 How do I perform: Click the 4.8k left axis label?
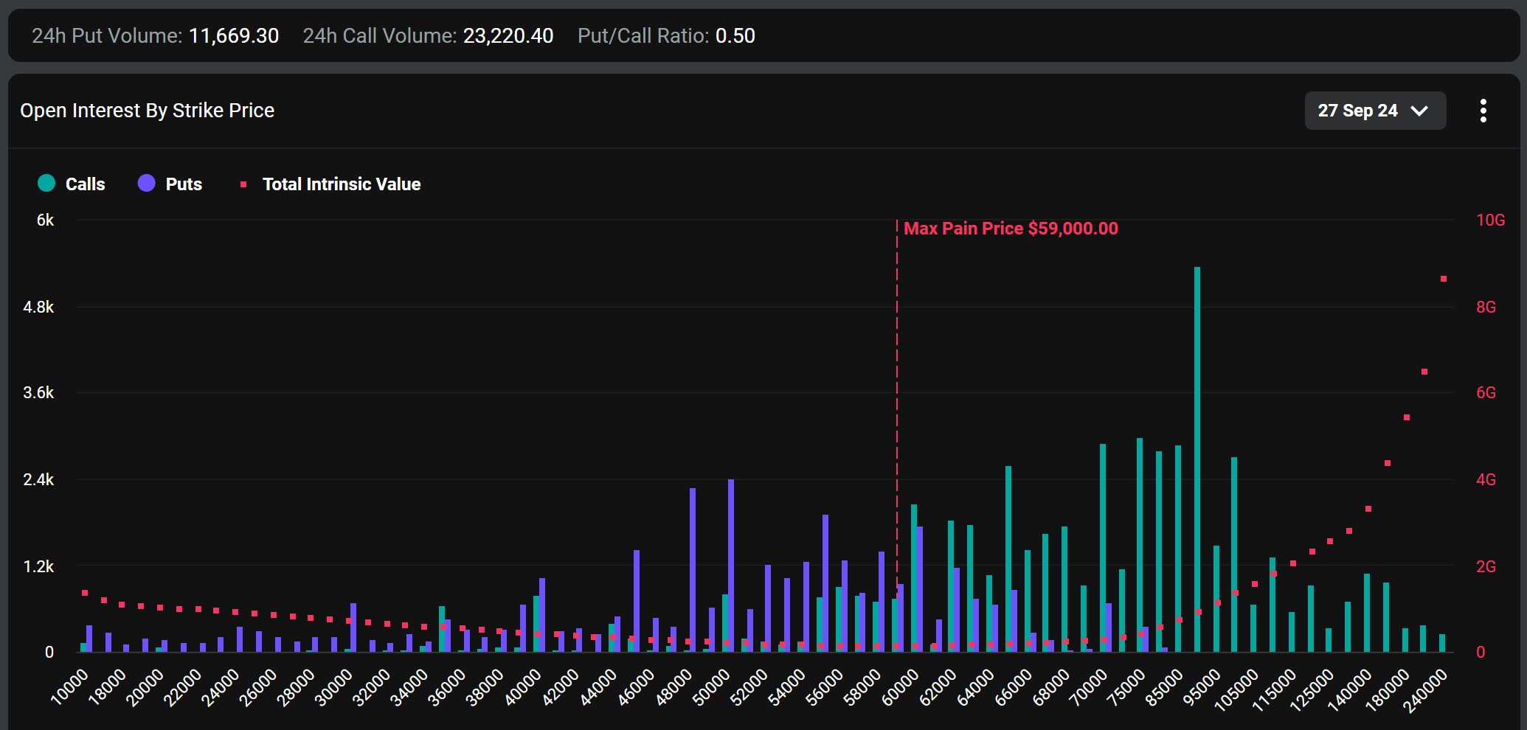point(38,307)
